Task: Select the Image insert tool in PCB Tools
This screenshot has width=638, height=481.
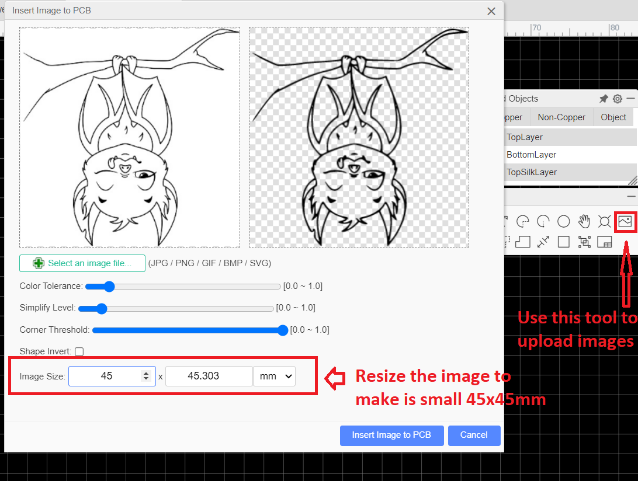Action: [x=625, y=222]
